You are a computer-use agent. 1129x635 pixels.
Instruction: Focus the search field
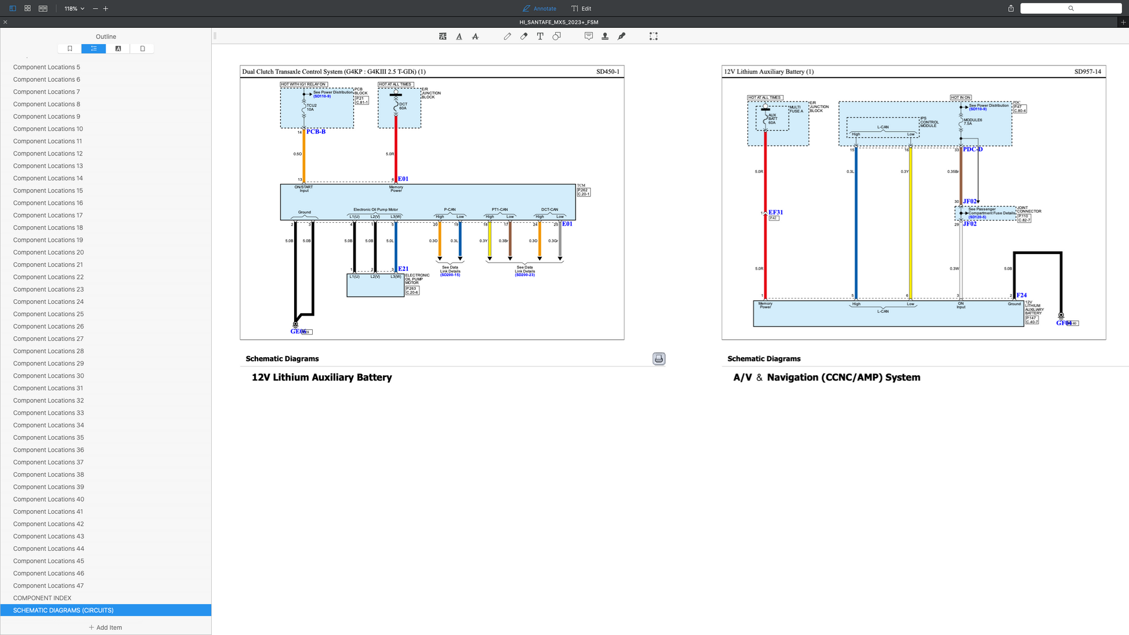pos(1070,9)
